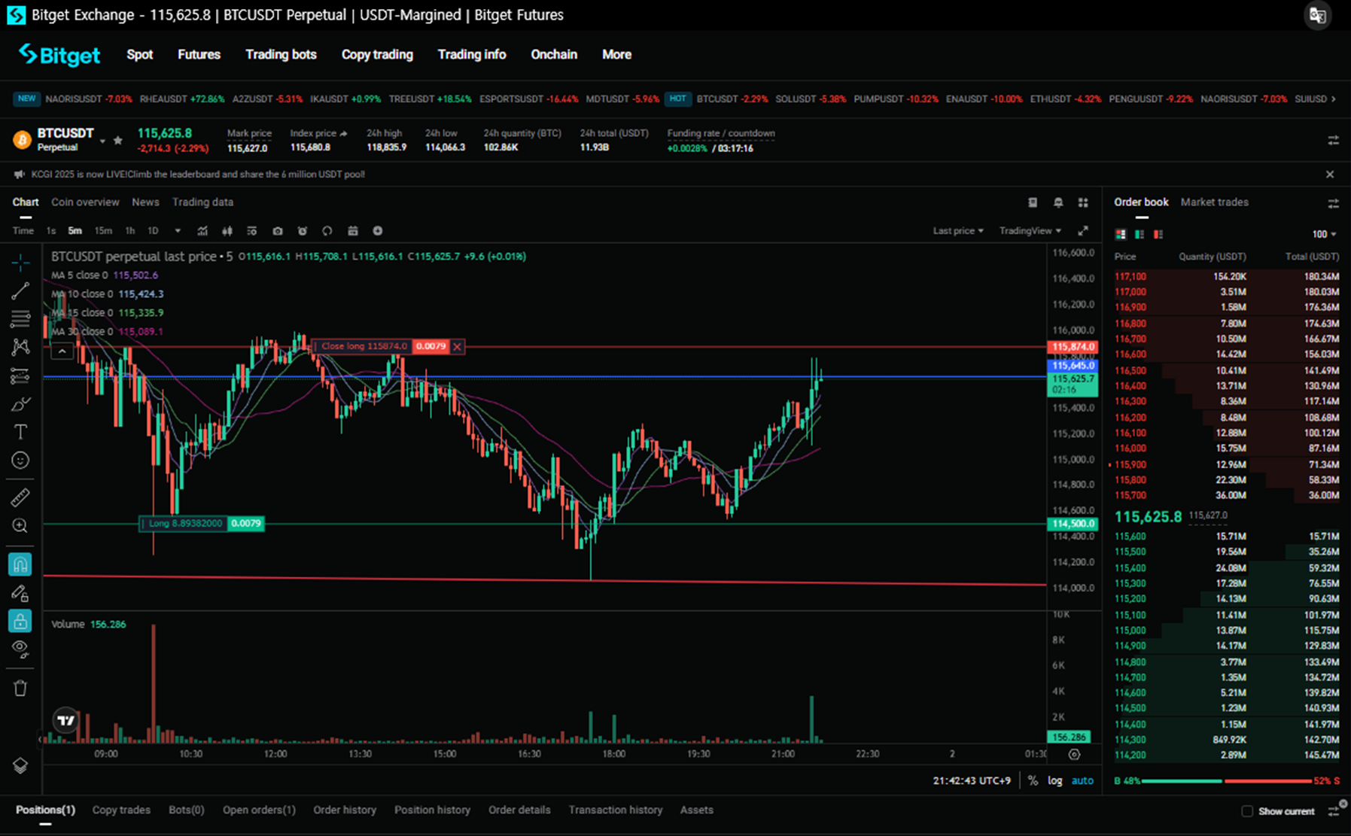Open the alert bell icon above chart

pos(1058,202)
